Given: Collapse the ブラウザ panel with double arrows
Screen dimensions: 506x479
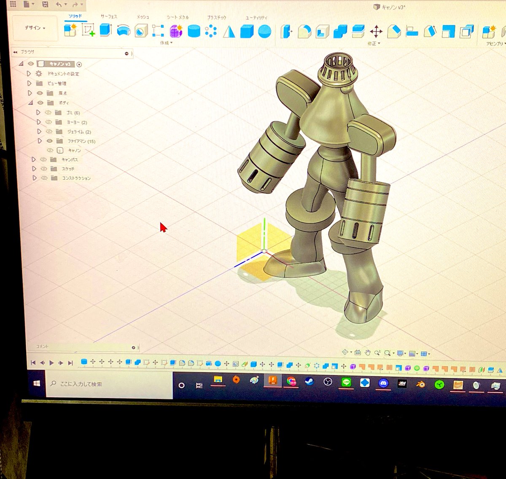Looking at the screenshot, I should [x=15, y=52].
